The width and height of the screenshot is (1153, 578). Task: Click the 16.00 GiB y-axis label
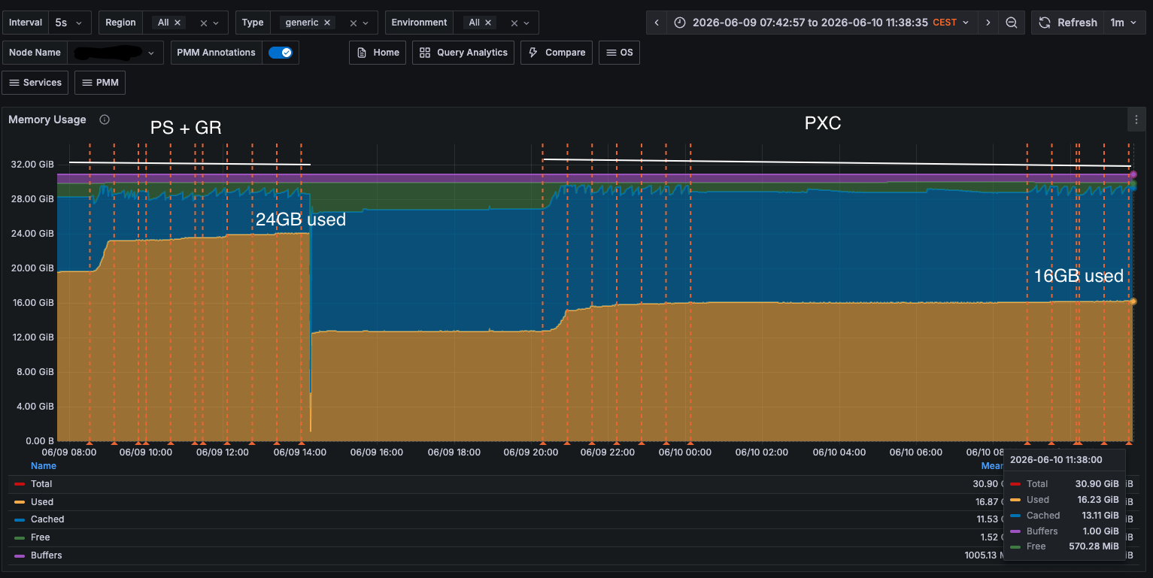point(32,303)
